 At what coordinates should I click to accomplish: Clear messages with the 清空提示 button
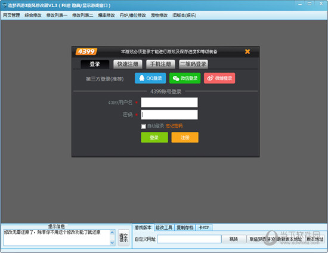pos(123,237)
